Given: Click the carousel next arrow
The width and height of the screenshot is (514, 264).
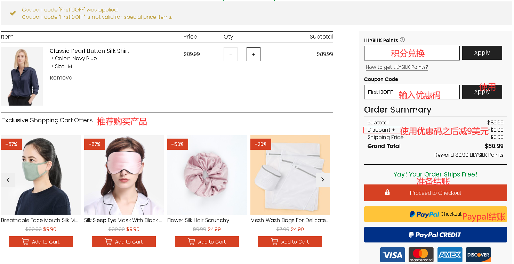Looking at the screenshot, I should point(322,180).
